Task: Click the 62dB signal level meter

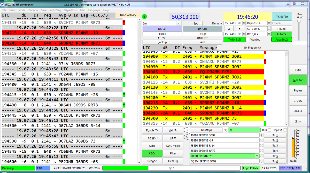Action: (x=293, y=145)
